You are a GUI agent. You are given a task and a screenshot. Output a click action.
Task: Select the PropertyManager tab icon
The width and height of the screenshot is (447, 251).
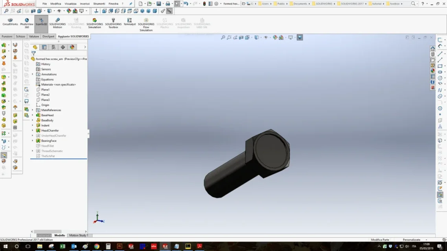(44, 47)
